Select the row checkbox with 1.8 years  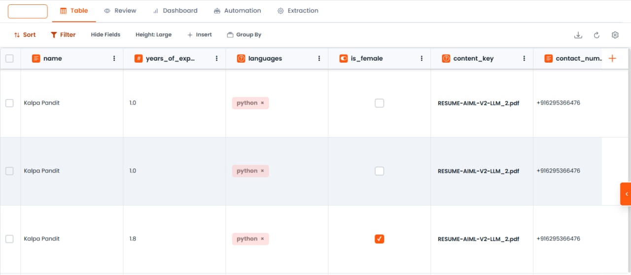click(9, 239)
